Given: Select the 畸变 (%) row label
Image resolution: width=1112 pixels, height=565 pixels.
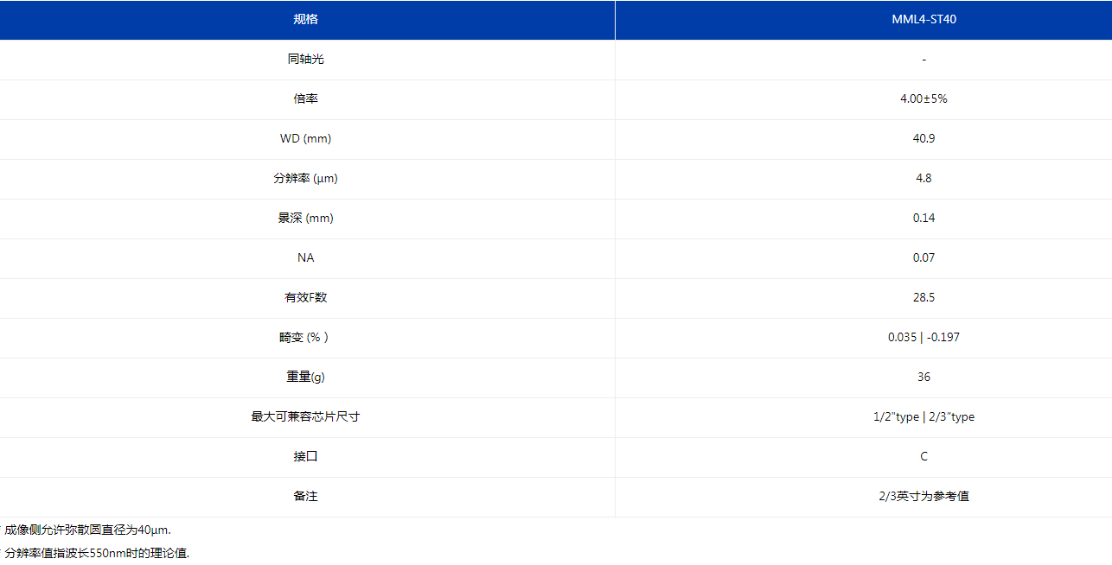Looking at the screenshot, I should point(304,338).
